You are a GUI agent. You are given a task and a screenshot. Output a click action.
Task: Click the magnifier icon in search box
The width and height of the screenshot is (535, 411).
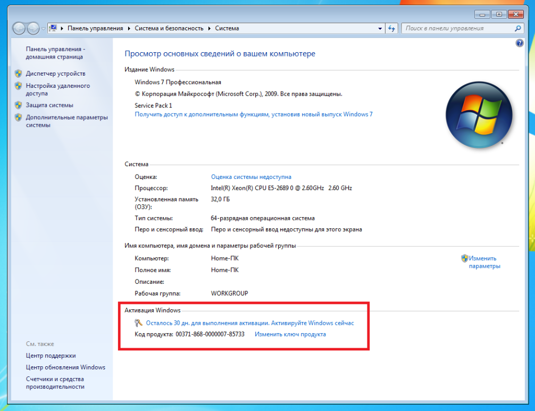[518, 28]
